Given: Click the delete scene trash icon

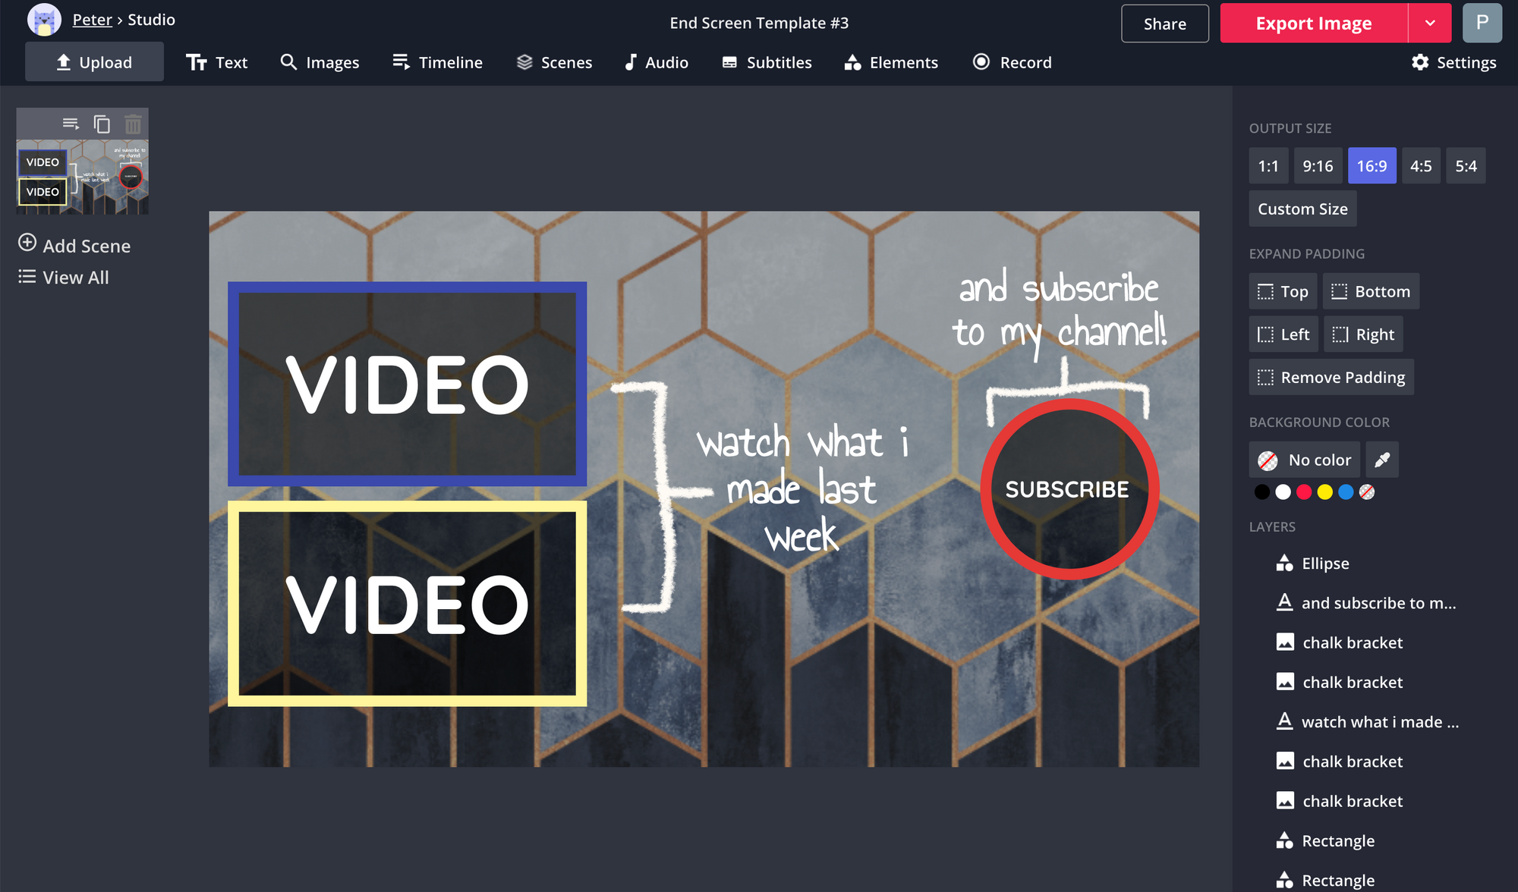Looking at the screenshot, I should click(133, 124).
